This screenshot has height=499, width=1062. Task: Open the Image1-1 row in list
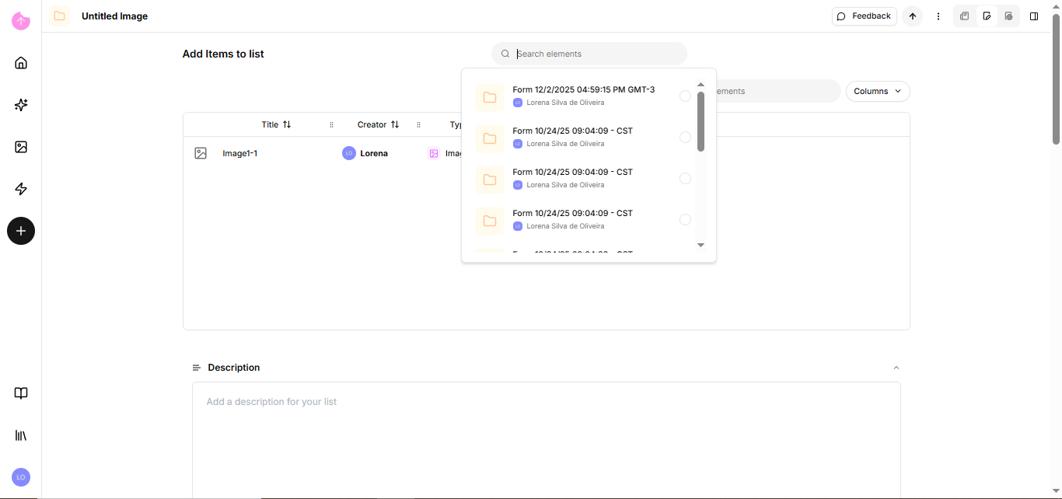[x=239, y=154]
